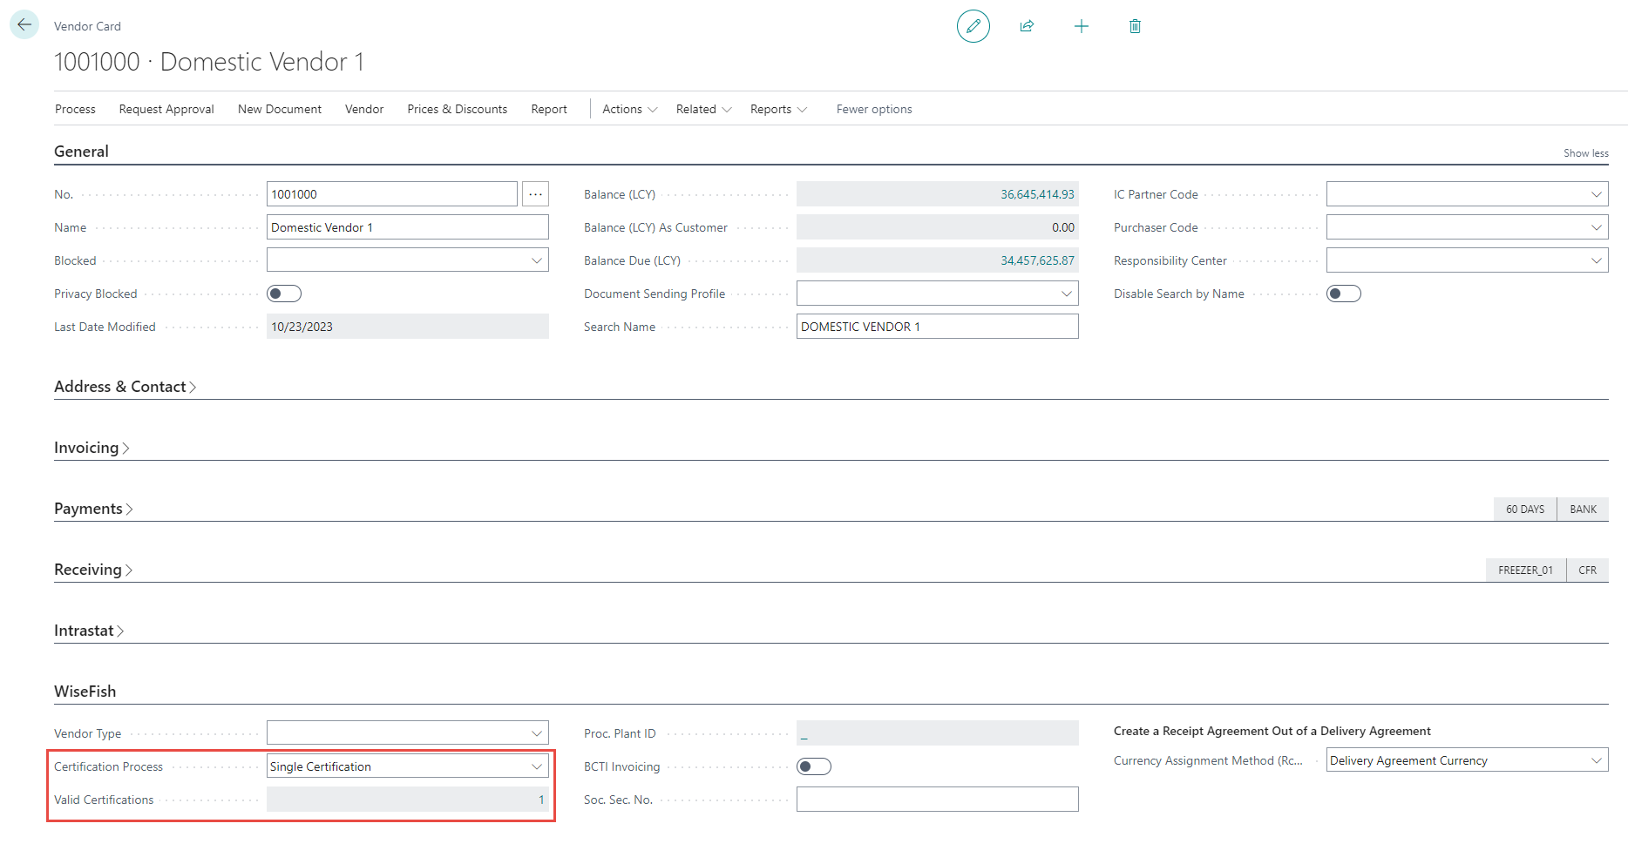This screenshot has height=864, width=1628.
Task: Expand the Address & Contact section
Action: [x=125, y=387]
